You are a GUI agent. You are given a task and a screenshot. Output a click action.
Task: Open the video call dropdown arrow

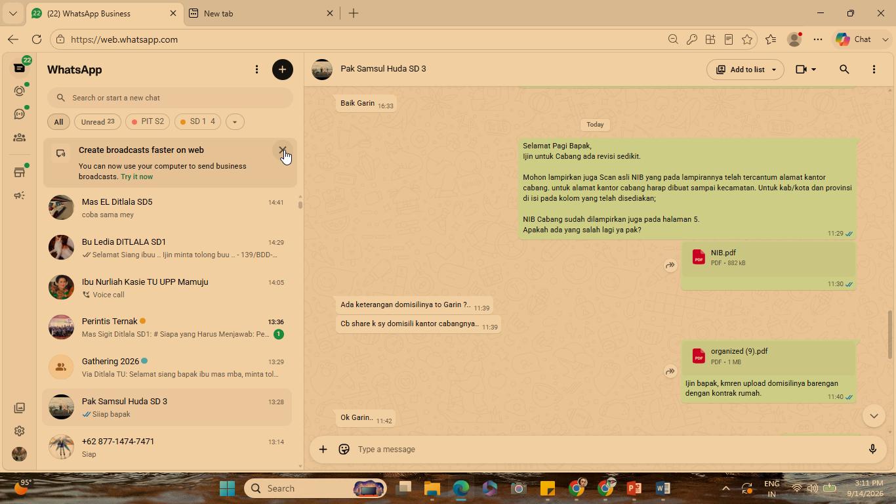click(814, 70)
